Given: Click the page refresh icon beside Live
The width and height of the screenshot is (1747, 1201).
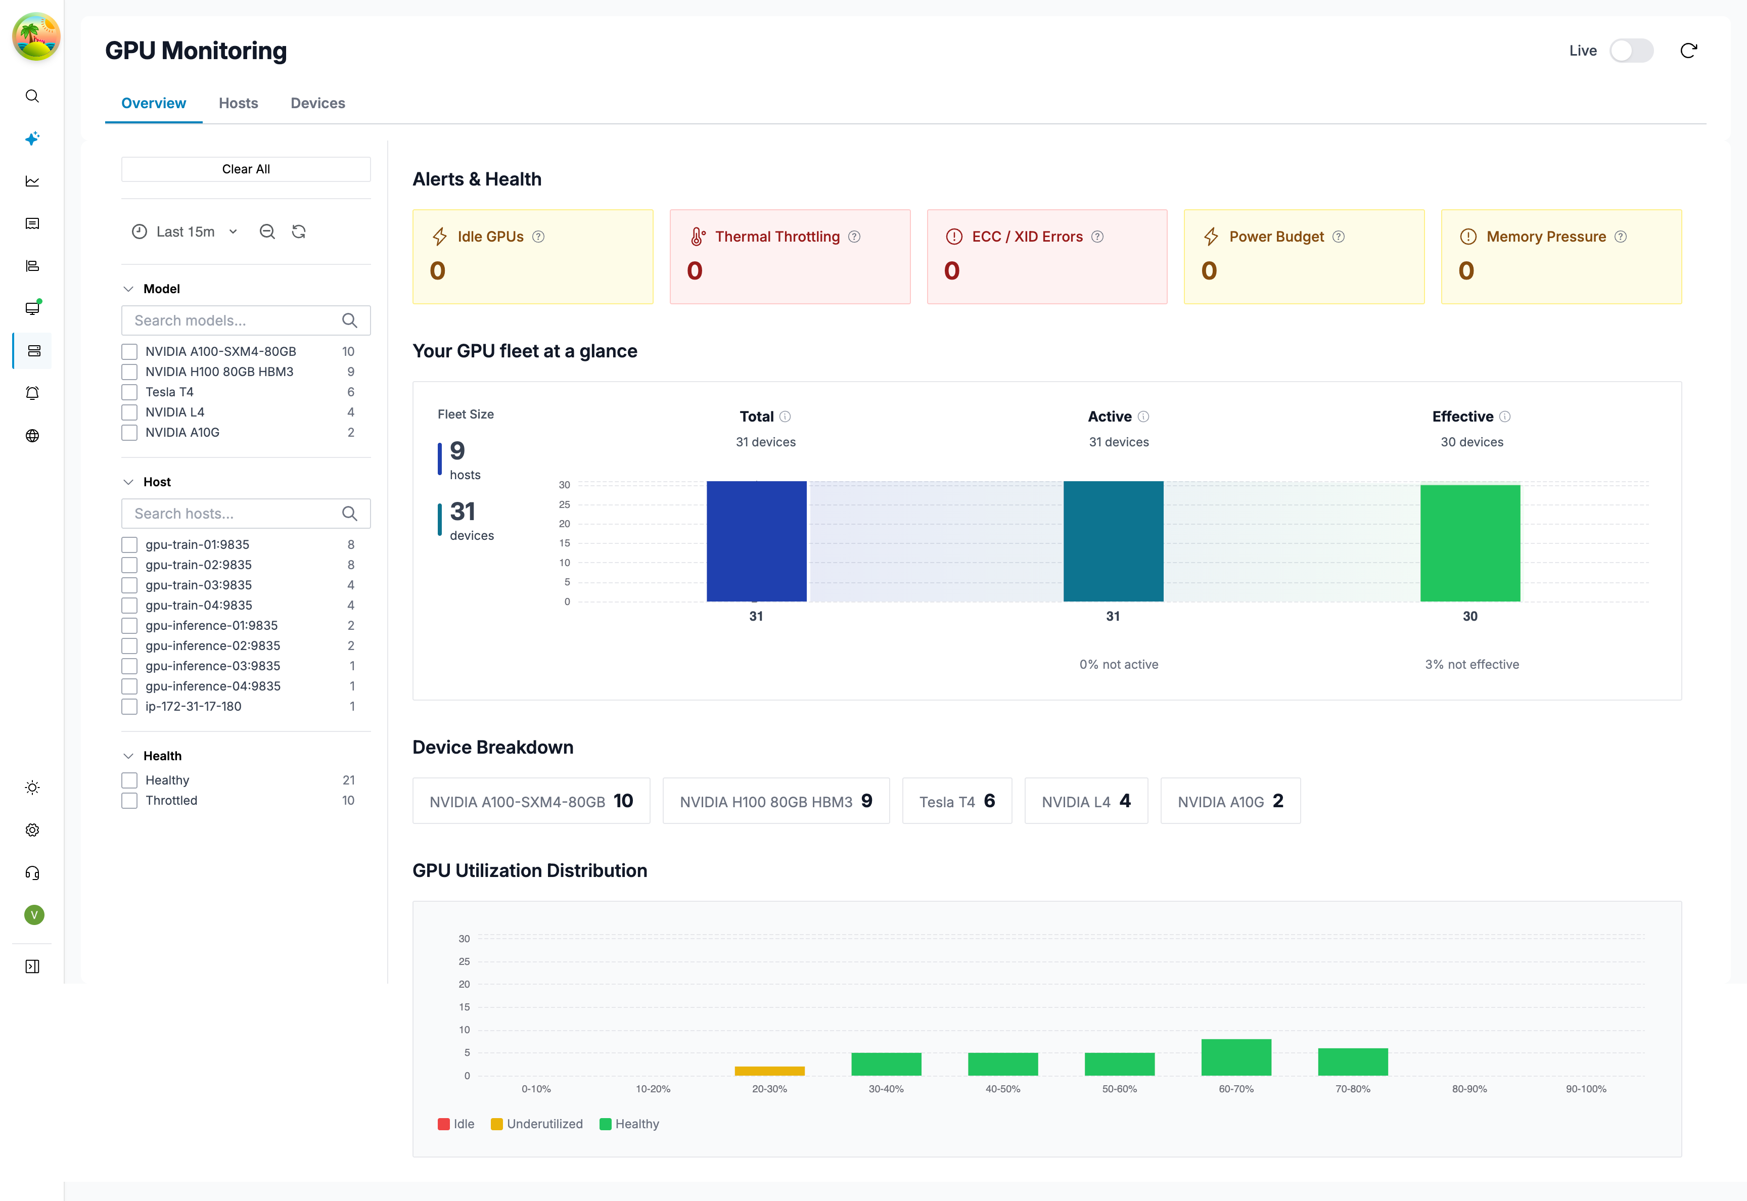Looking at the screenshot, I should point(1688,51).
